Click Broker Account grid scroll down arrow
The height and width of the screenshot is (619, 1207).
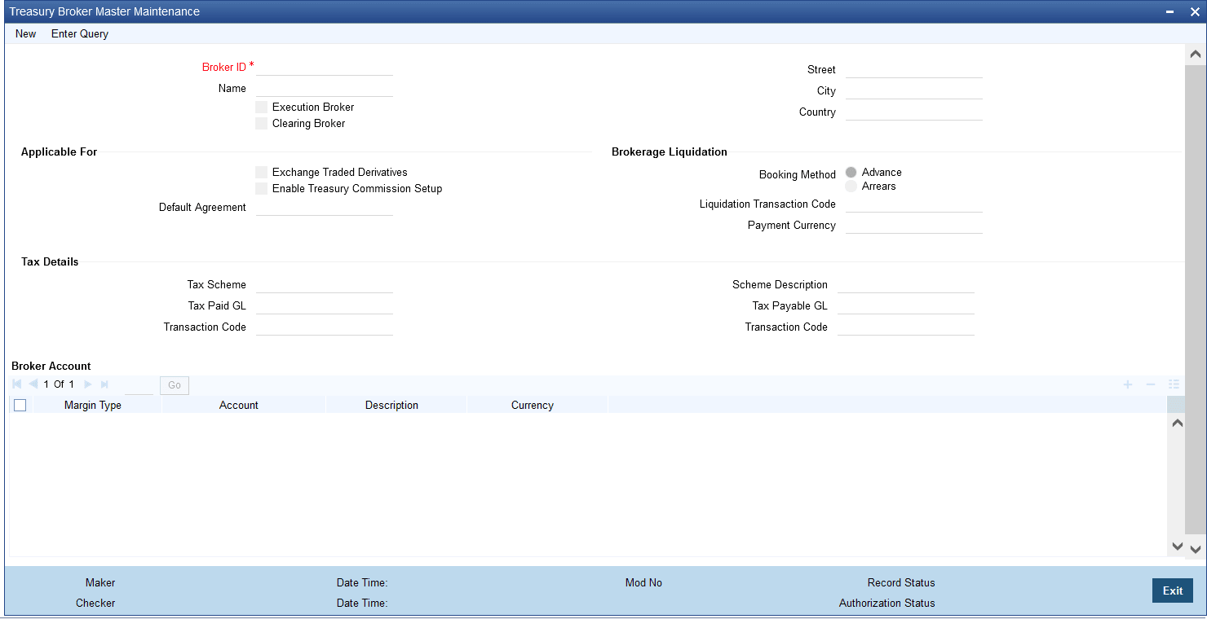tap(1177, 546)
